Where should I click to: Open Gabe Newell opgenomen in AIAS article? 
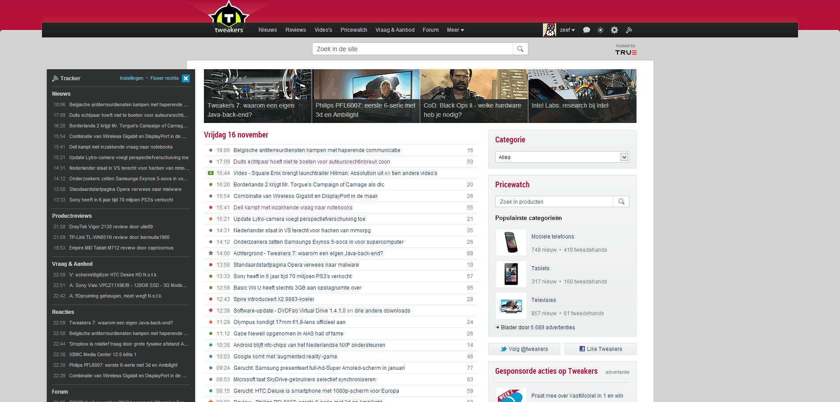[288, 334]
